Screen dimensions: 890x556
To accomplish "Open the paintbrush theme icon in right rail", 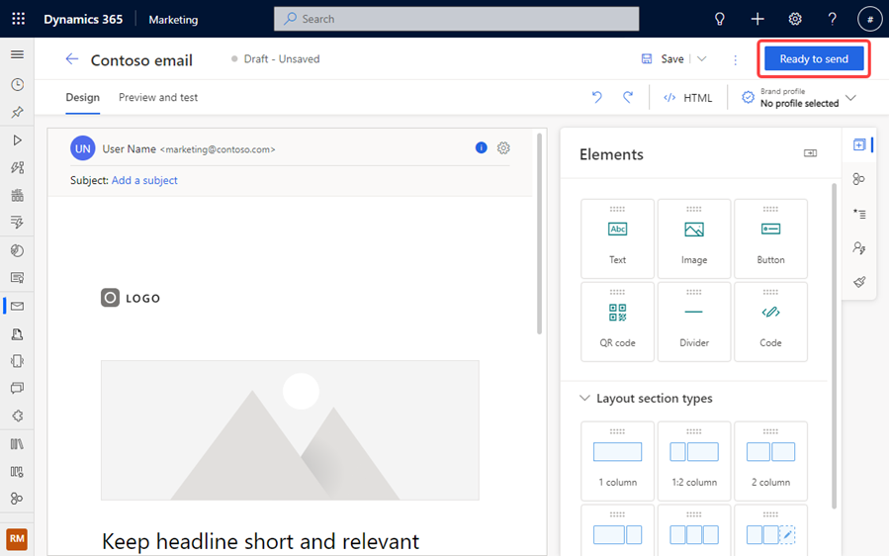I will [x=859, y=282].
